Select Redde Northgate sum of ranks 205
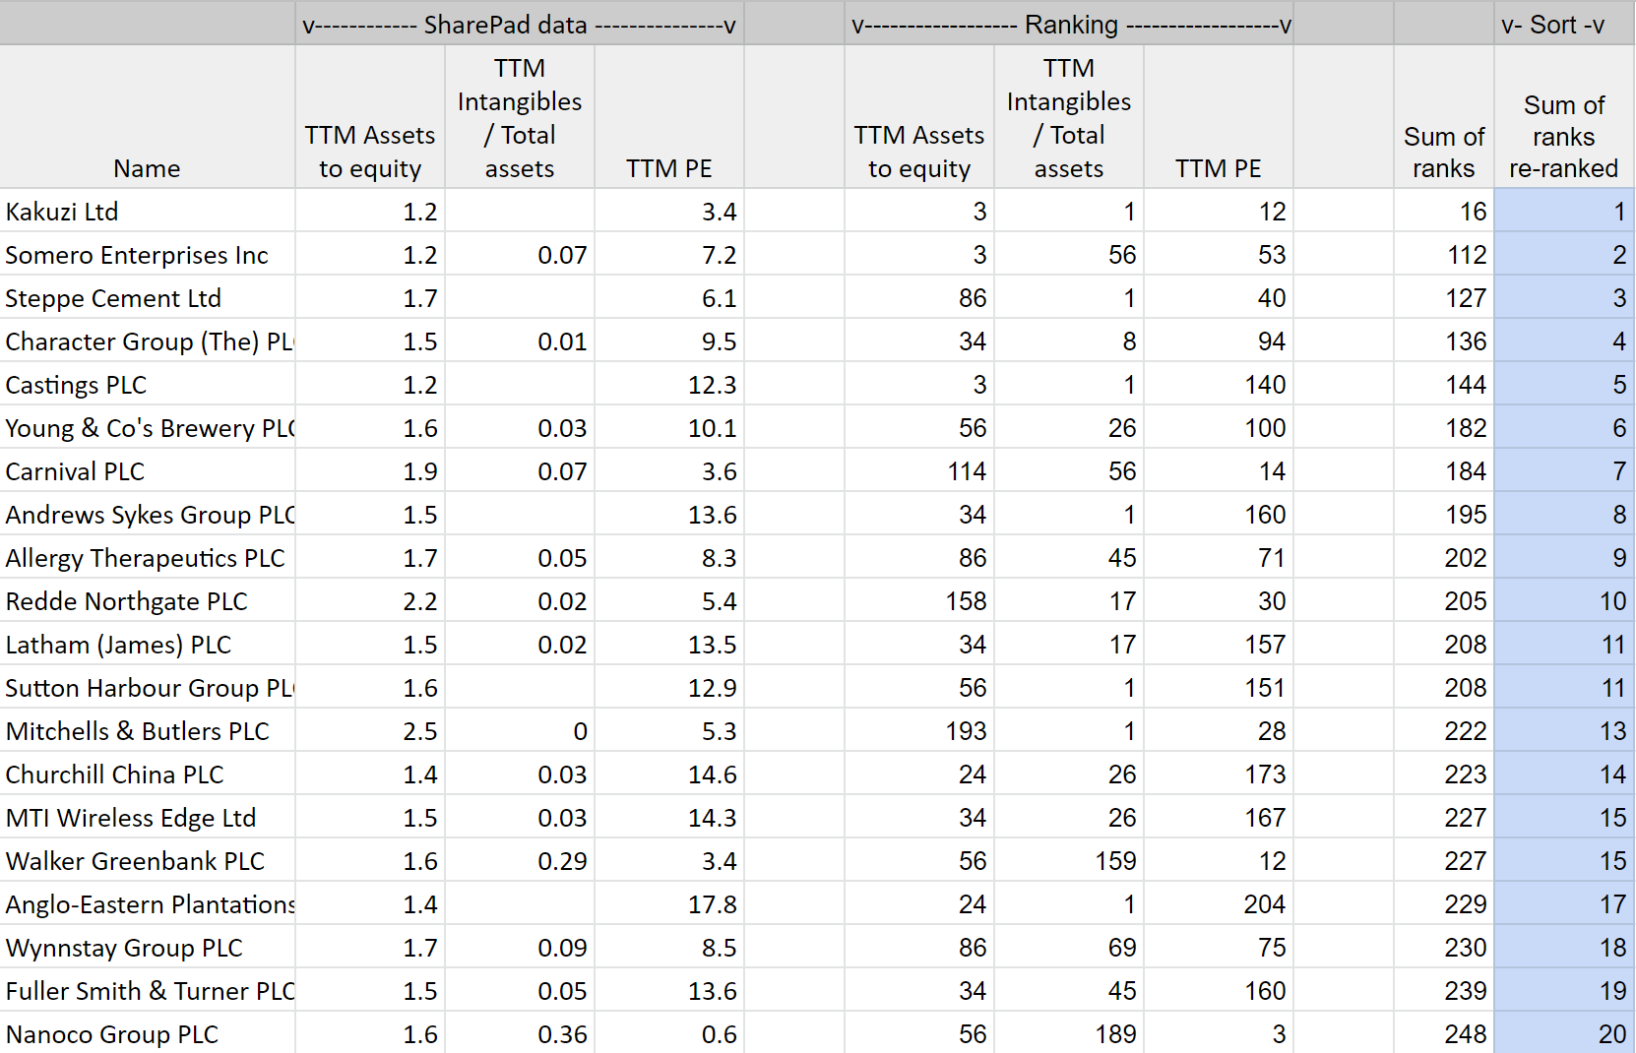The image size is (1636, 1053). [x=1444, y=600]
